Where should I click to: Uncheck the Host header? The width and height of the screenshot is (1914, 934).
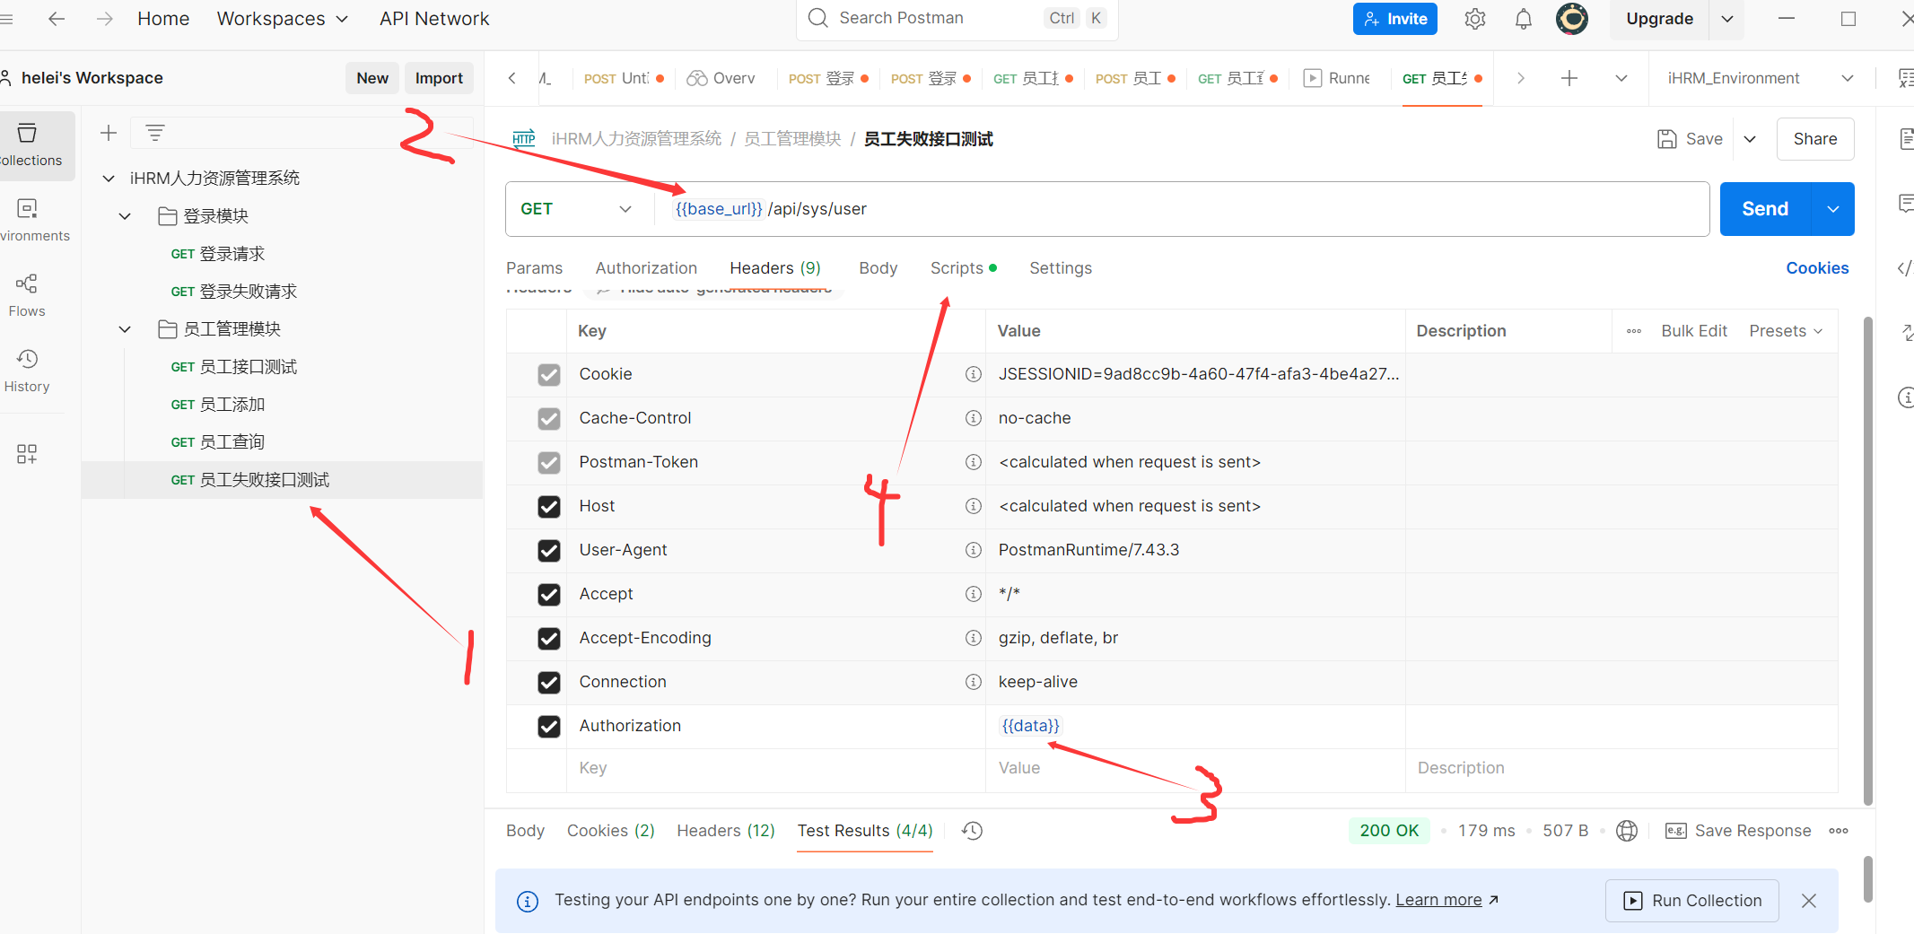549,507
